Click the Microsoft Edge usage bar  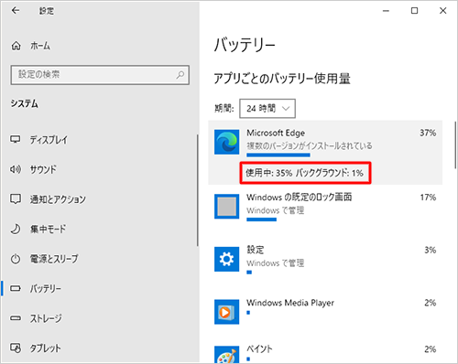[278, 155]
